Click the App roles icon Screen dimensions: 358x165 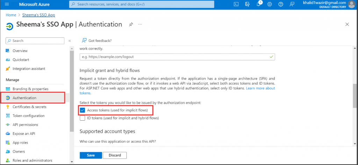point(8,143)
